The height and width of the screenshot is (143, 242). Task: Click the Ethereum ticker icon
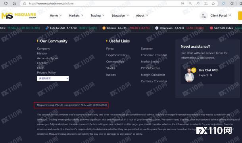(157, 28)
